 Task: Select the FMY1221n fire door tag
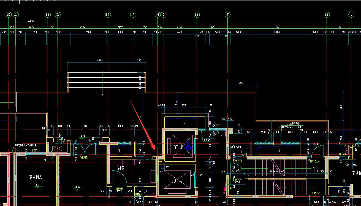(315, 161)
